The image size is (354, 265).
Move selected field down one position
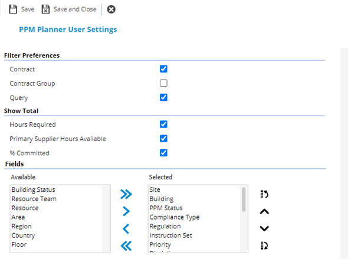pos(264,228)
